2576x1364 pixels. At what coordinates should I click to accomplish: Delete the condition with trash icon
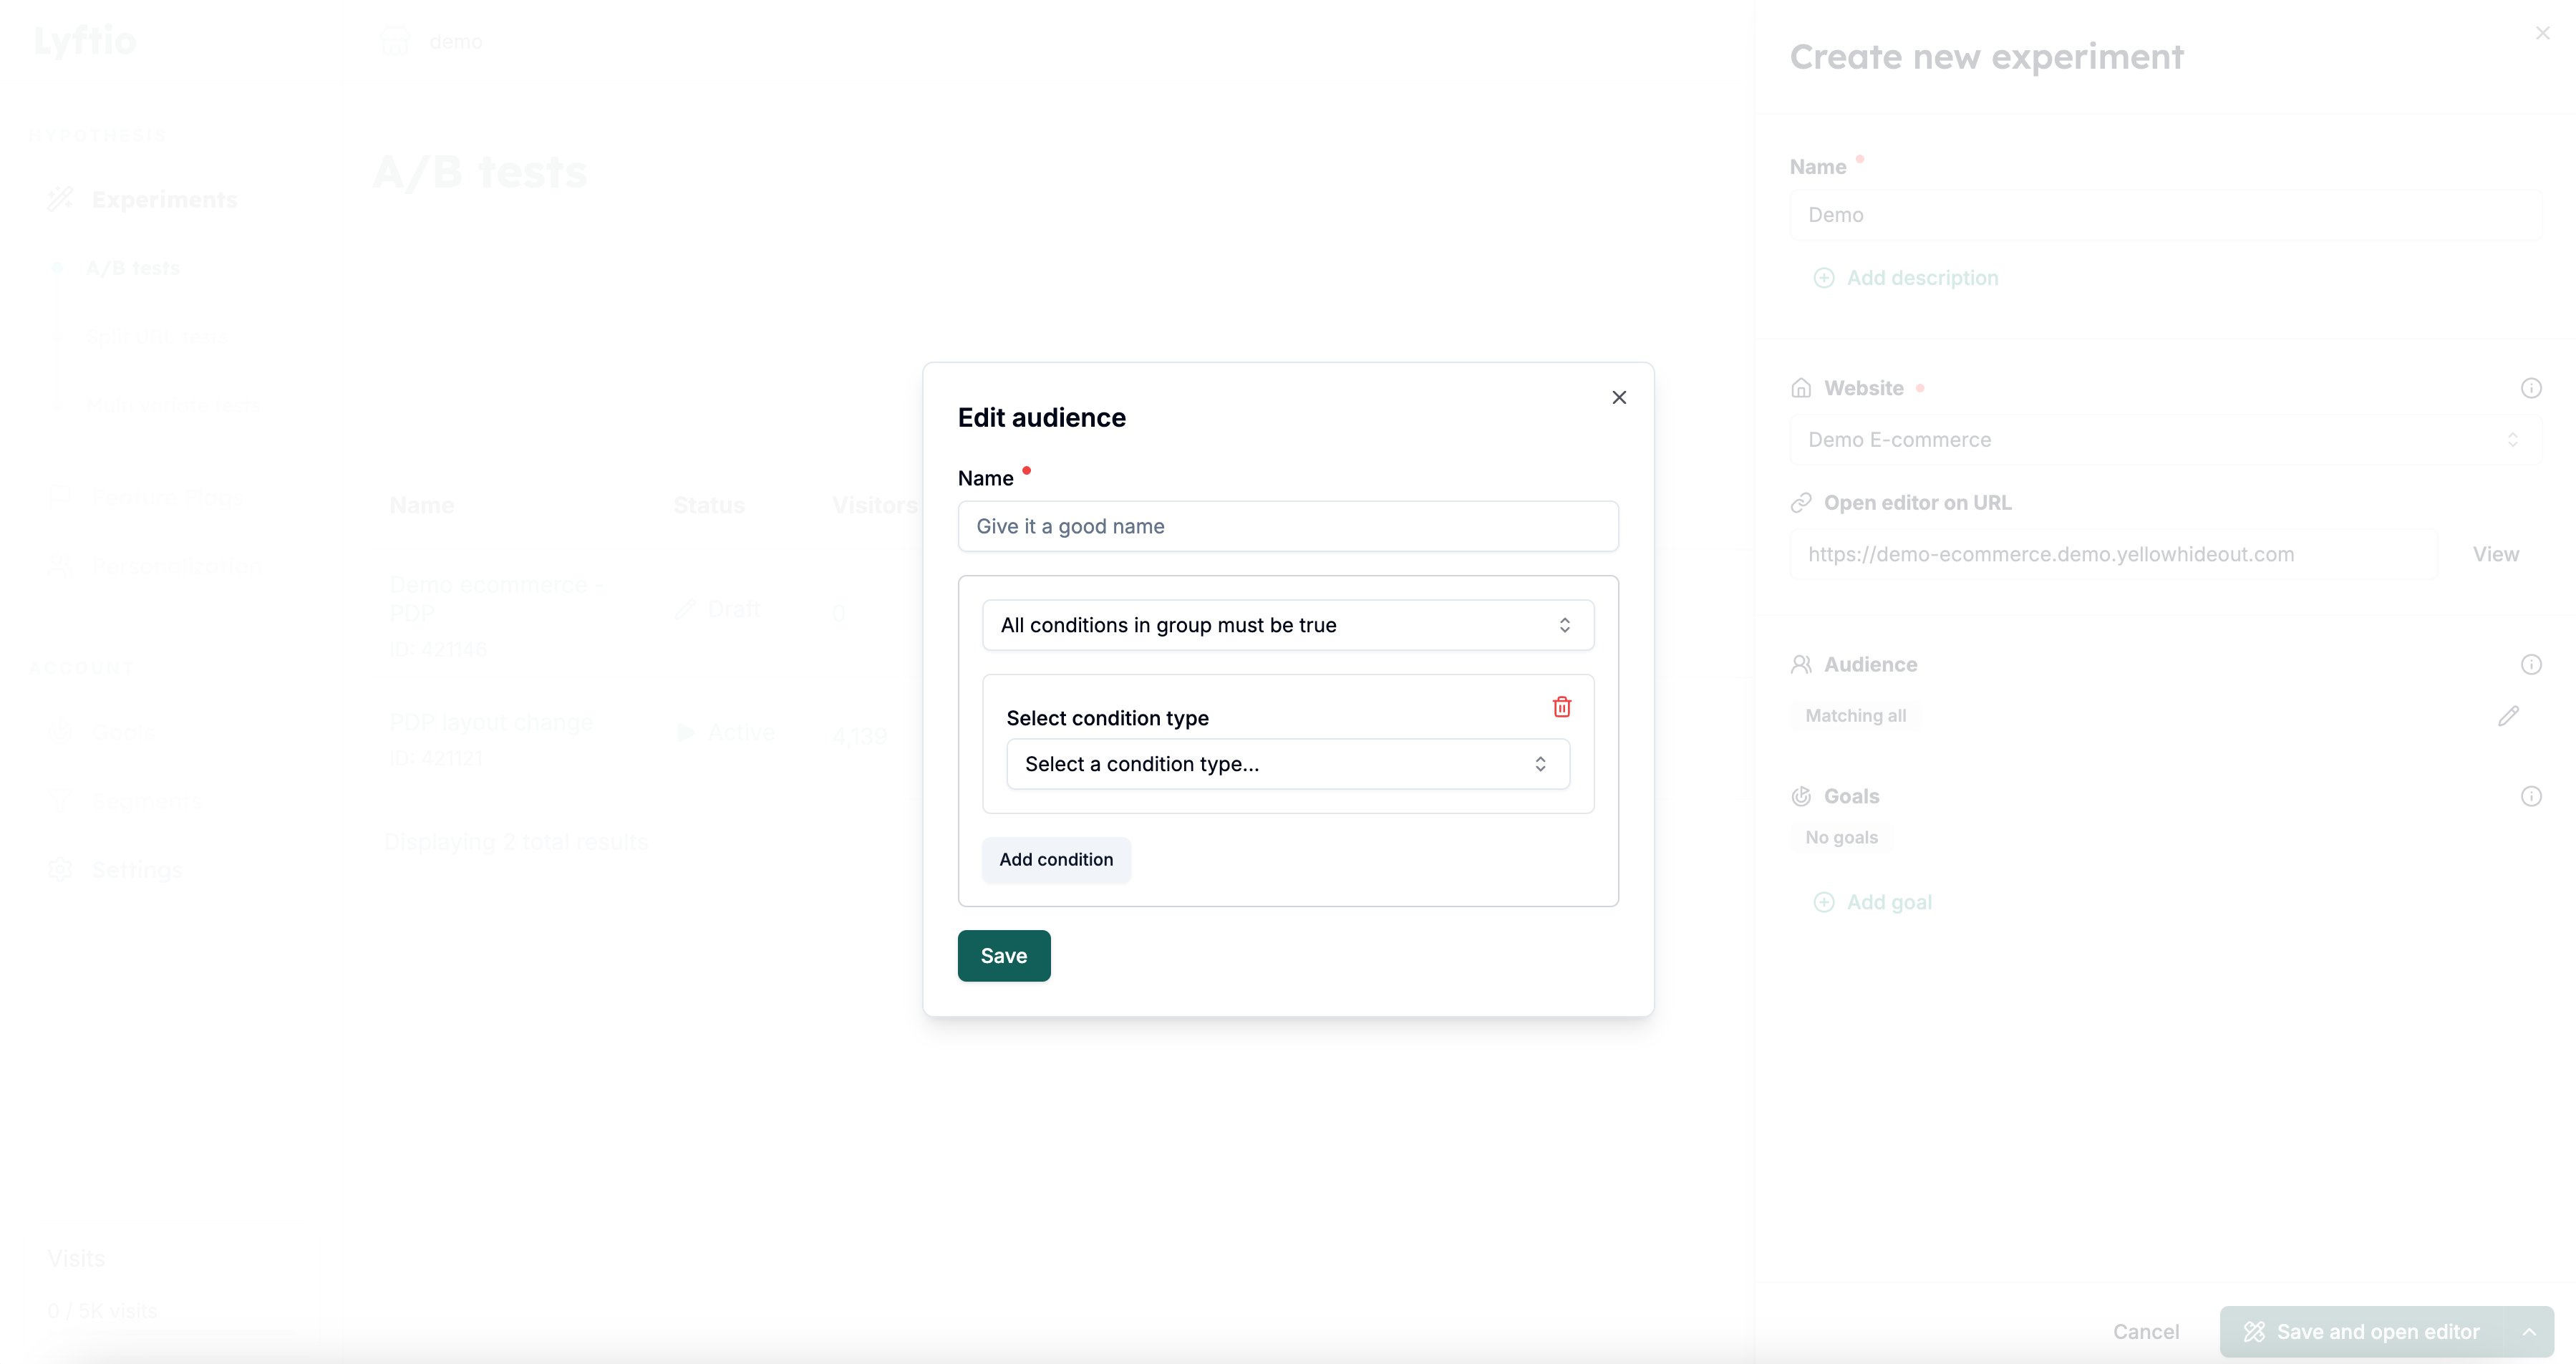pos(1561,707)
